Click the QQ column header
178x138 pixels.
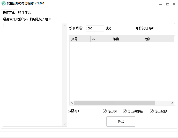click(x=101, y=39)
